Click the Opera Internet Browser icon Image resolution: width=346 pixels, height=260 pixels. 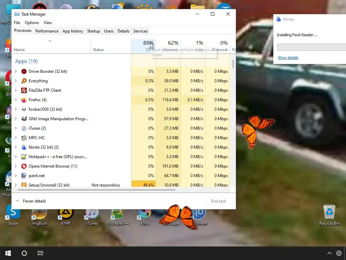24,166
